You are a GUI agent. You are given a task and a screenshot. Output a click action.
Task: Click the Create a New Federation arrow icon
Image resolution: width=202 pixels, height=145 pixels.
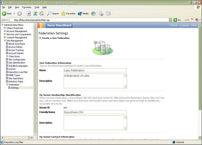click(x=40, y=38)
